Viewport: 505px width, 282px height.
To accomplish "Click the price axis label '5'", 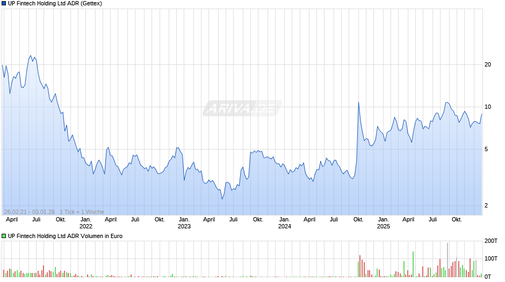I will click(x=486, y=150).
